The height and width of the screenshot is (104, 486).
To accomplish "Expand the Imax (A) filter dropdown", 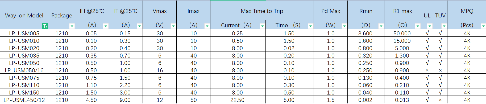I will tap(207, 26).
